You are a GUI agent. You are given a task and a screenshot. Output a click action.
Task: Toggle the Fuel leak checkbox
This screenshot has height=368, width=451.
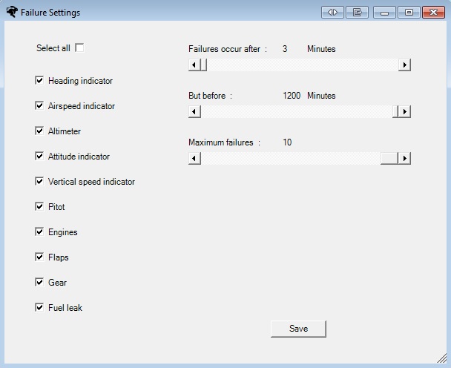click(x=39, y=307)
